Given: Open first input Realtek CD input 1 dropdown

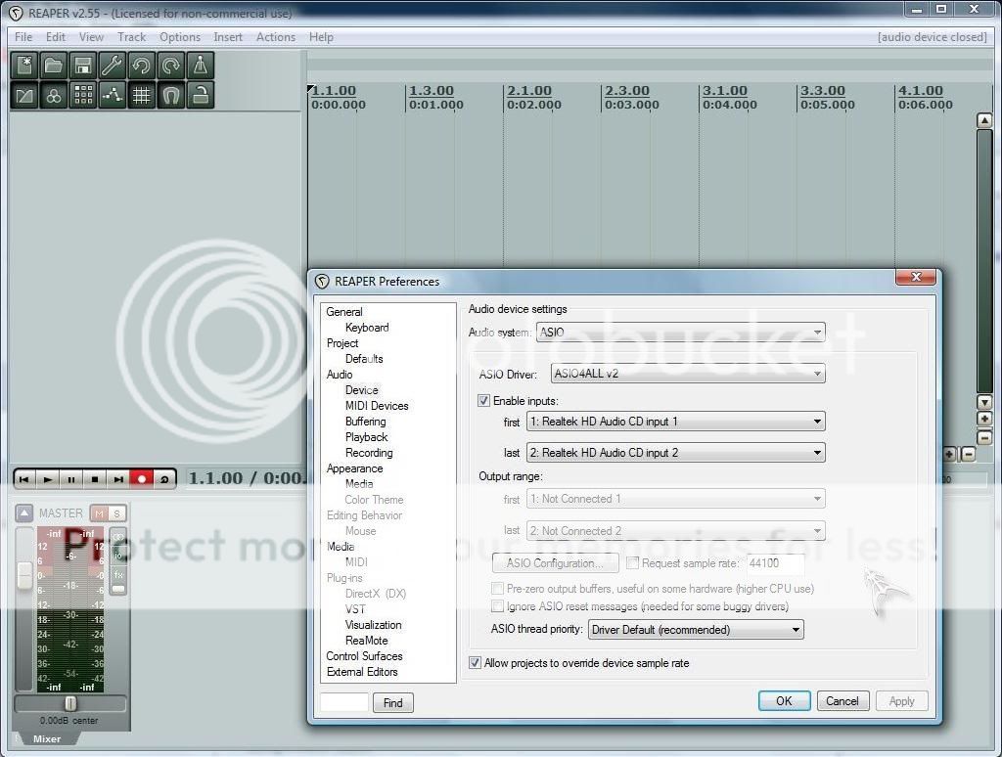Looking at the screenshot, I should (675, 422).
